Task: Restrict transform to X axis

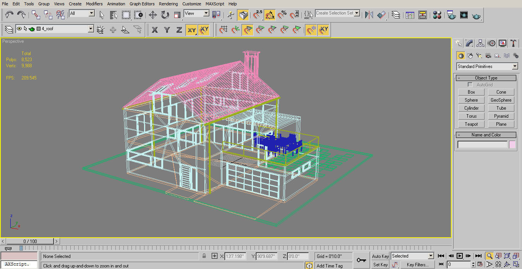Action: point(155,29)
